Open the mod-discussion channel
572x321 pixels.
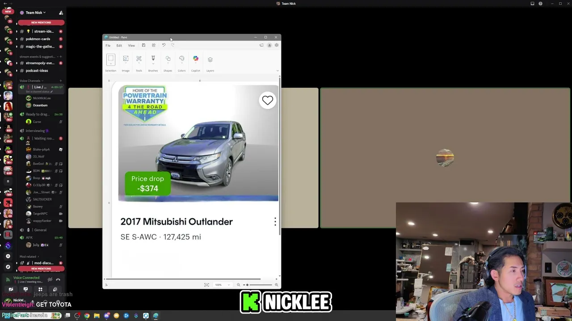(41, 263)
